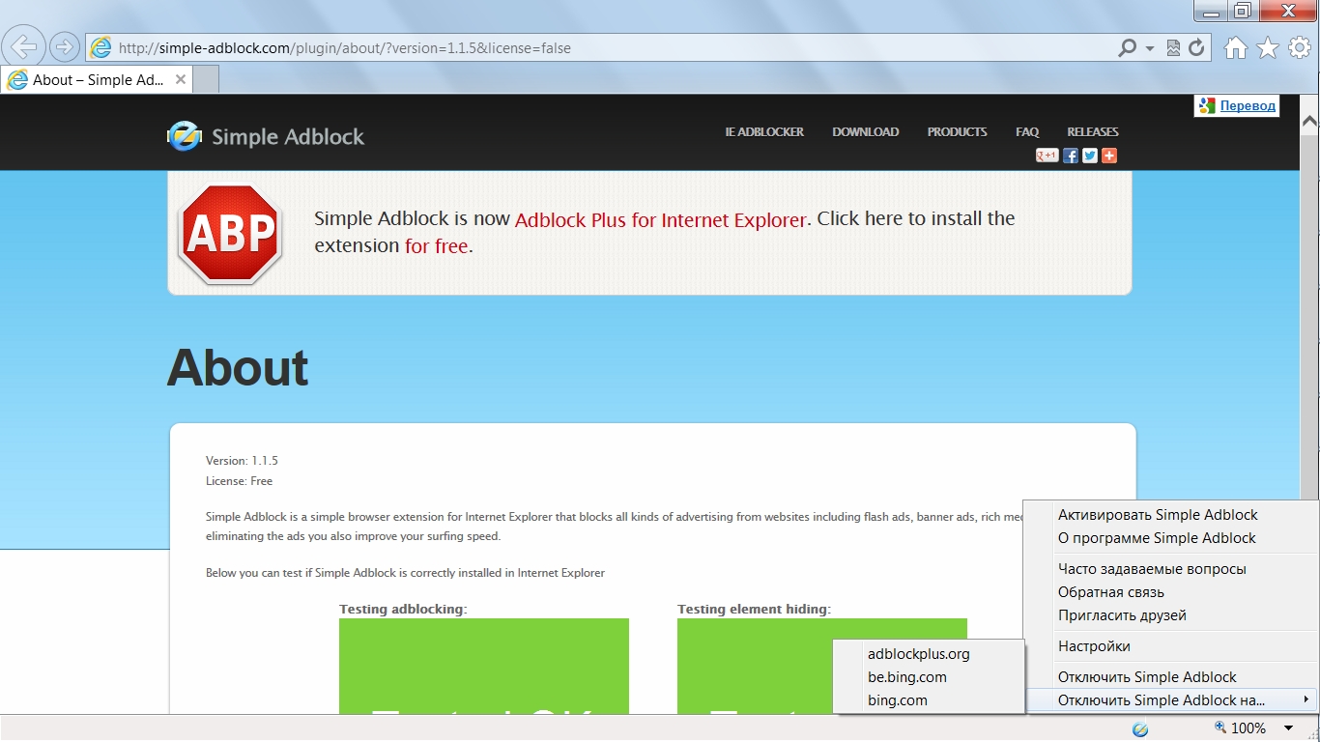Screen dimensions: 1320x742
Task: Click the Google translate icon beside Перевод
Action: tap(1206, 105)
